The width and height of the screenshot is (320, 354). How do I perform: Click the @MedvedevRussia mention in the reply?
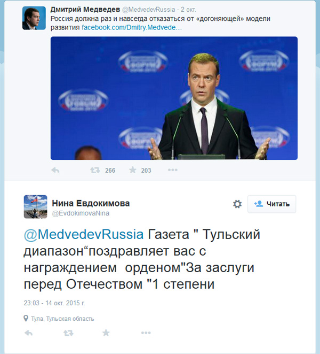pos(84,235)
